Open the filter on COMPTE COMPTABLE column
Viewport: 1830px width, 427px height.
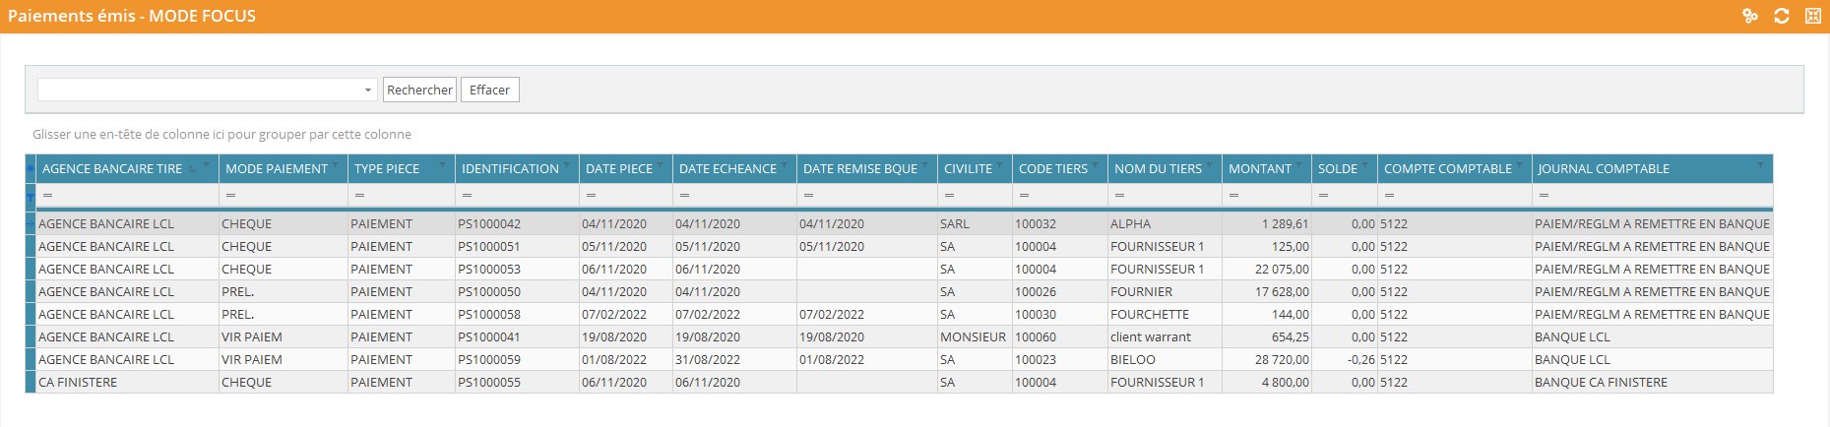click(1520, 164)
